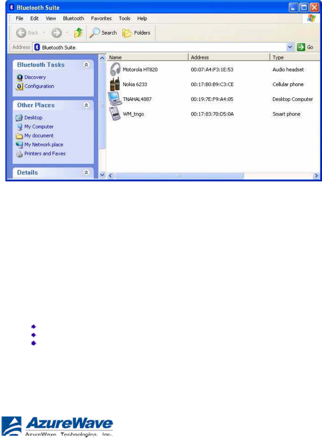This screenshot has height=439, width=322.
Task: Click the Smart phone type text
Action: (286, 114)
